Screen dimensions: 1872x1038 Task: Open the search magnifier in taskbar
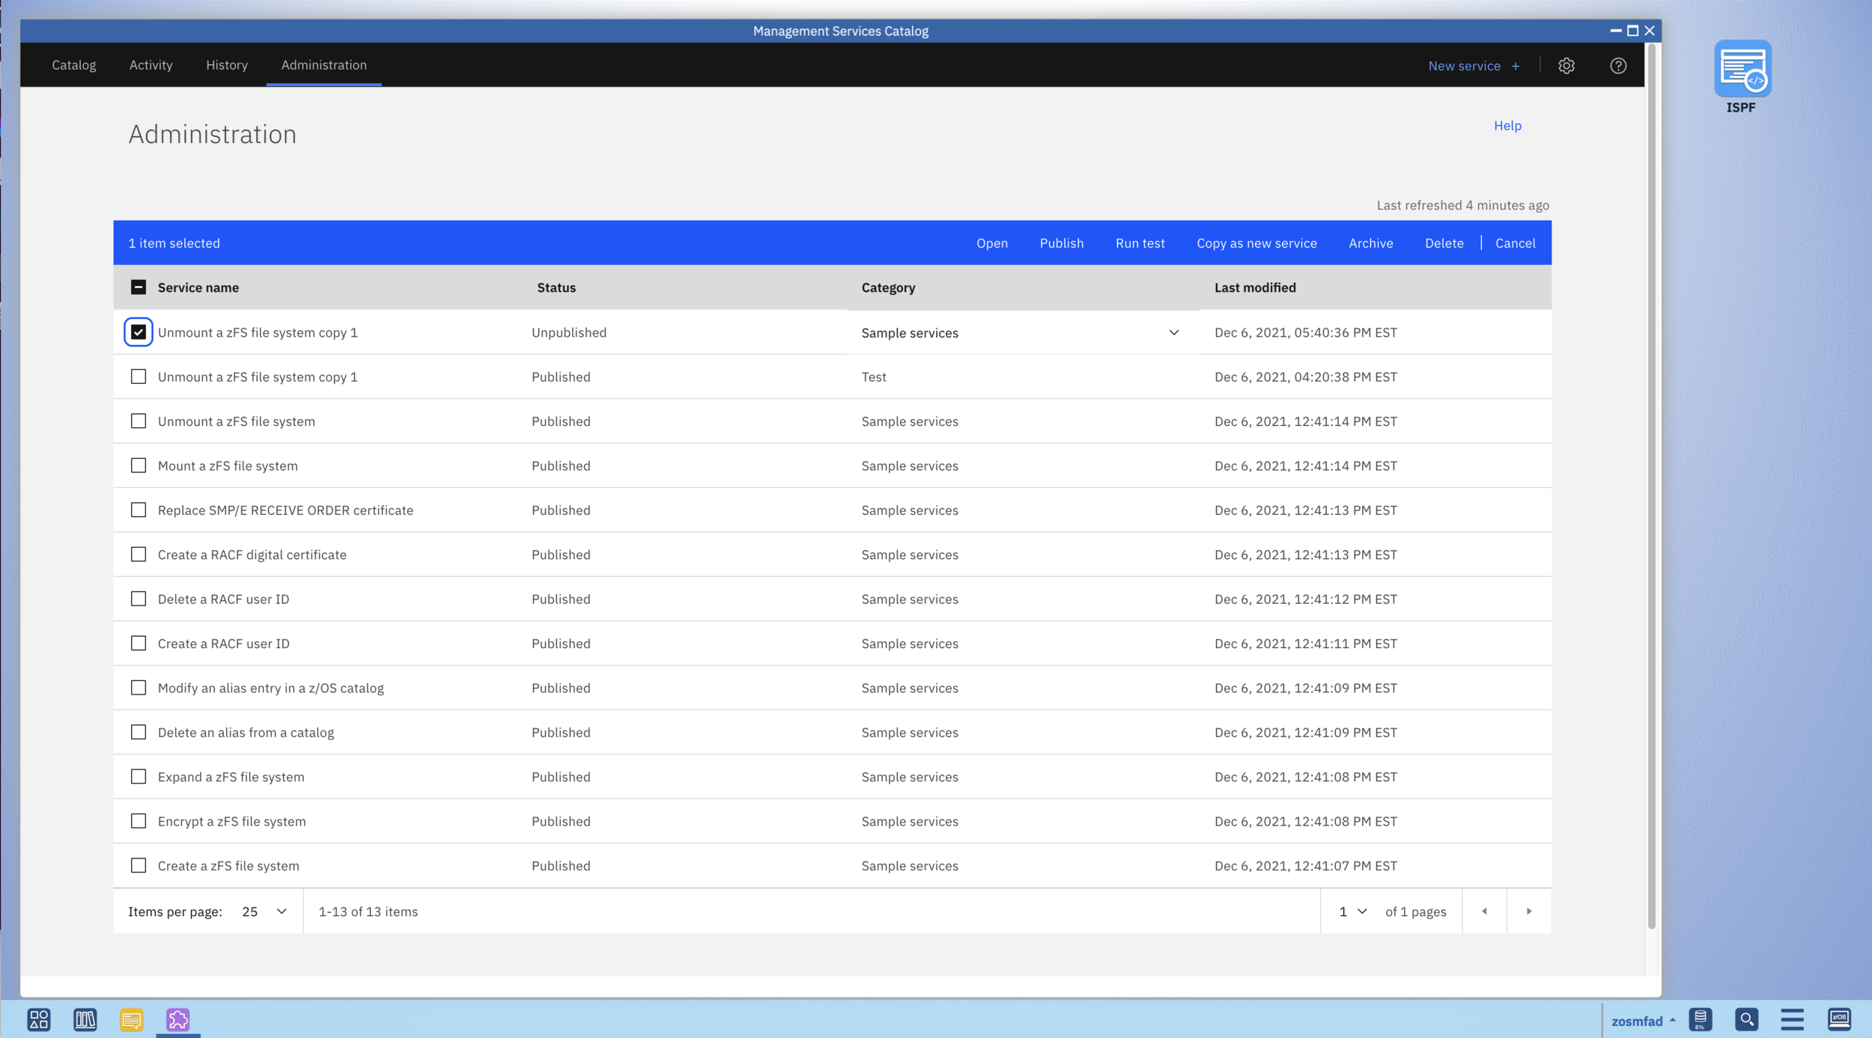(x=1746, y=1019)
